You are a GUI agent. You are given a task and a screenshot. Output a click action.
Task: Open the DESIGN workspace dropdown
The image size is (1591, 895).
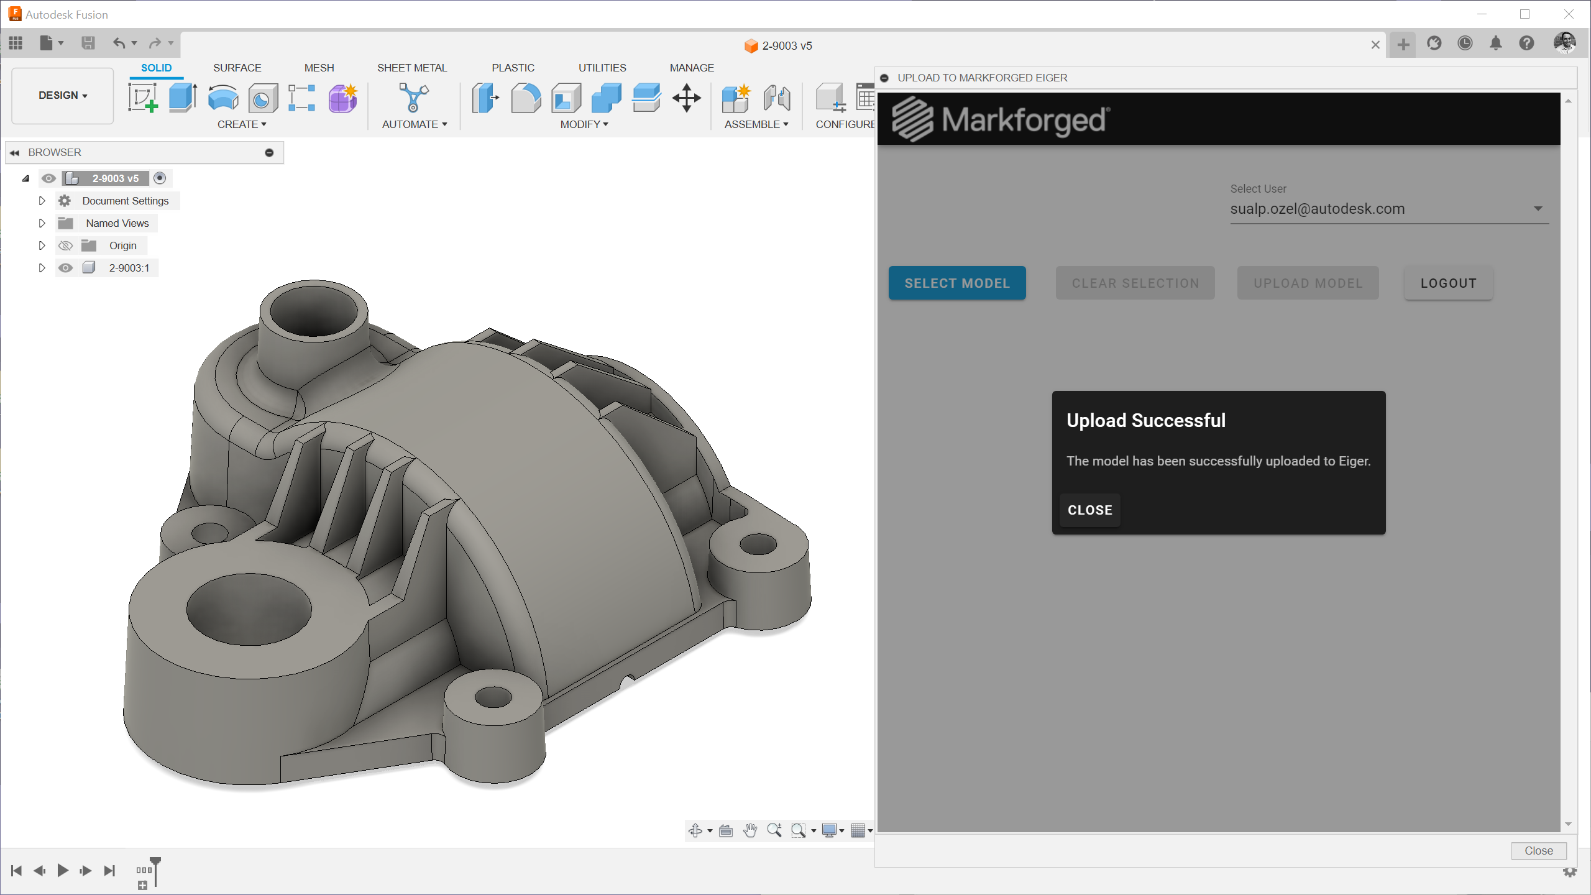[63, 95]
